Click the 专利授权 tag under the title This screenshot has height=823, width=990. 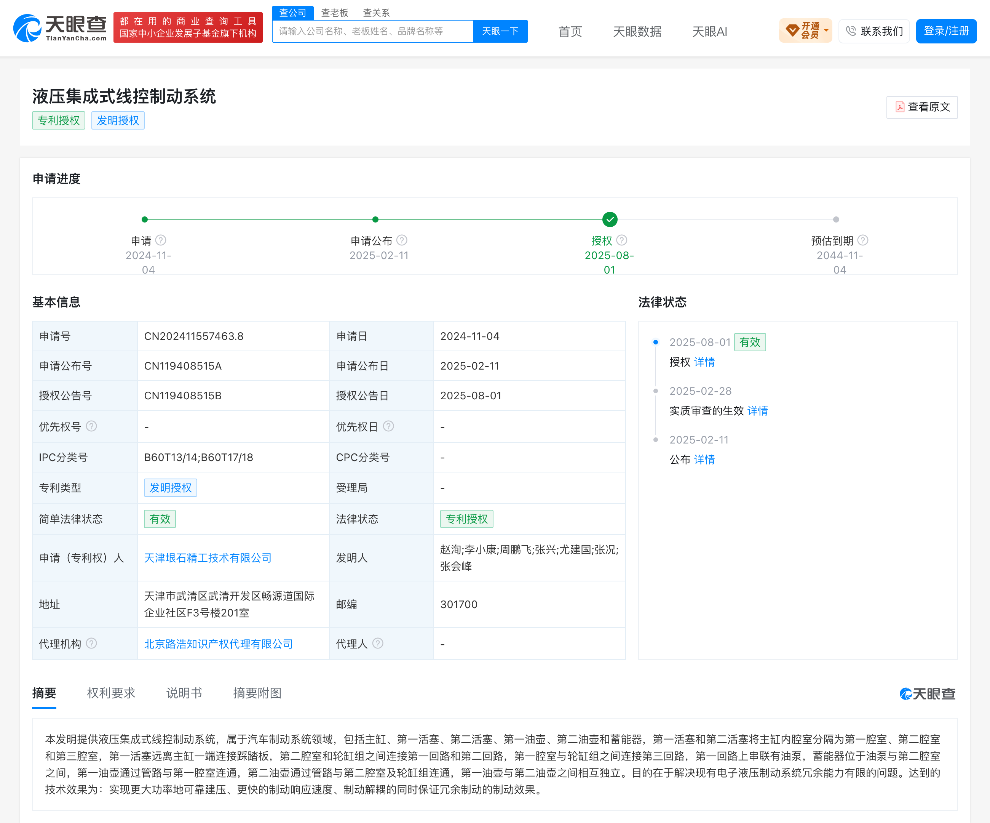pyautogui.click(x=59, y=120)
